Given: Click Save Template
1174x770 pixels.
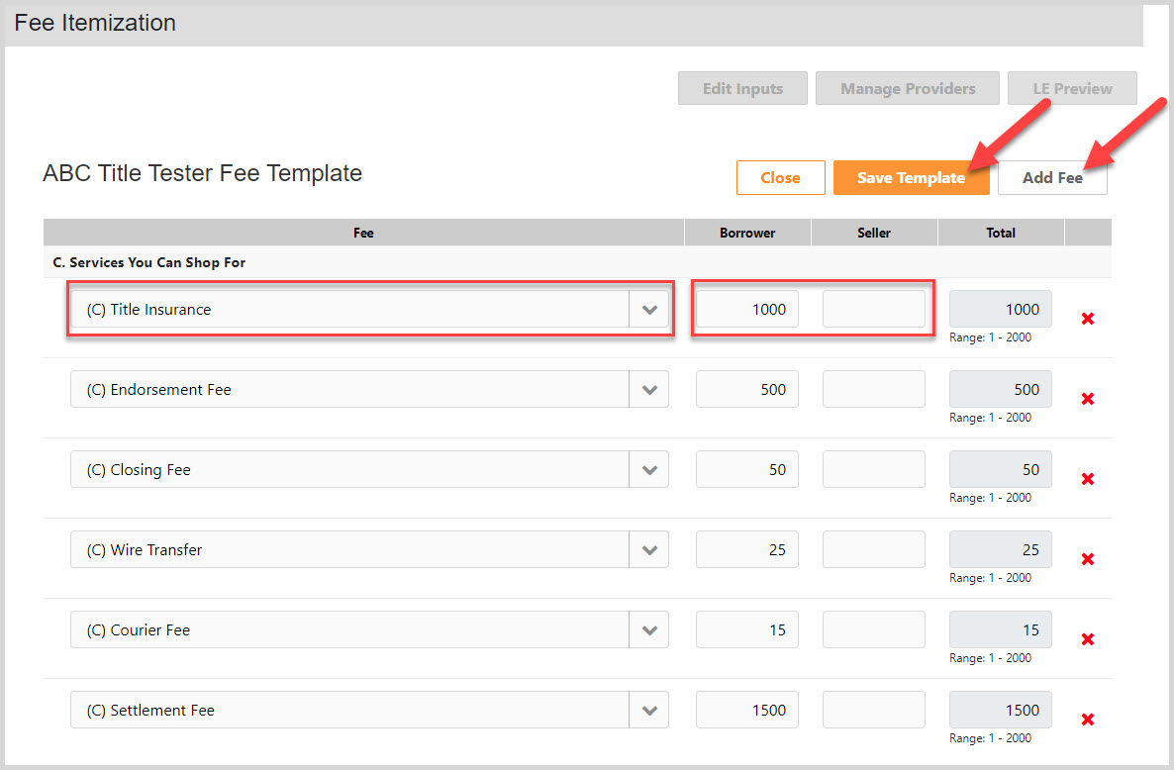Looking at the screenshot, I should coord(911,177).
